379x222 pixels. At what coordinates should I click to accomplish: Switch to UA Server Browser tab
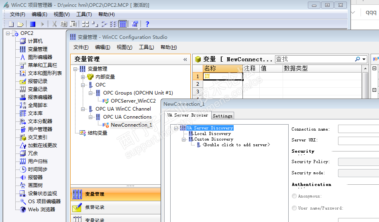tap(187, 115)
